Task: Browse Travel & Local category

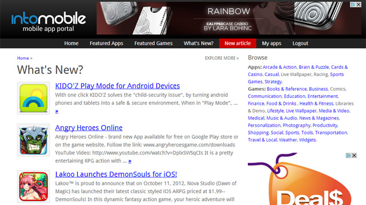Action: click(262, 140)
